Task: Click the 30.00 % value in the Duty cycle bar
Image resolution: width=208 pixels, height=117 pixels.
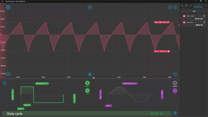Action: tap(156, 113)
